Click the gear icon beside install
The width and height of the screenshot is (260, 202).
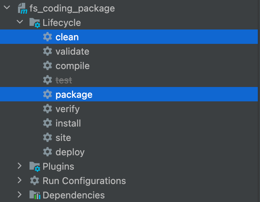[47, 123]
